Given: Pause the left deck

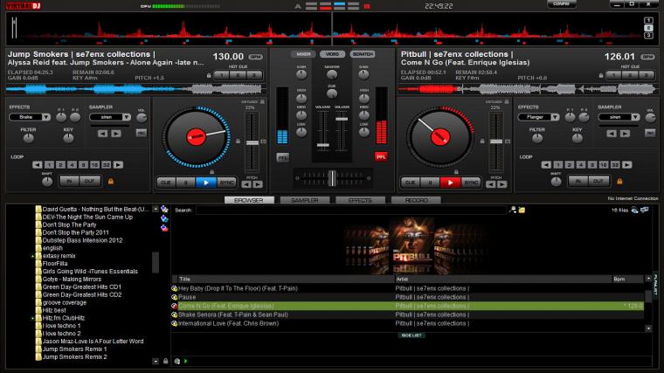Looking at the screenshot, I should (x=185, y=183).
